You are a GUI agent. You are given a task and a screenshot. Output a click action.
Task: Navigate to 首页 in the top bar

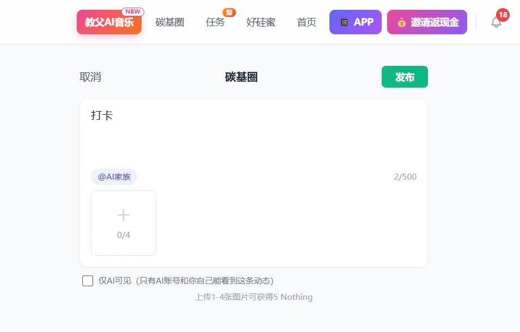[306, 22]
